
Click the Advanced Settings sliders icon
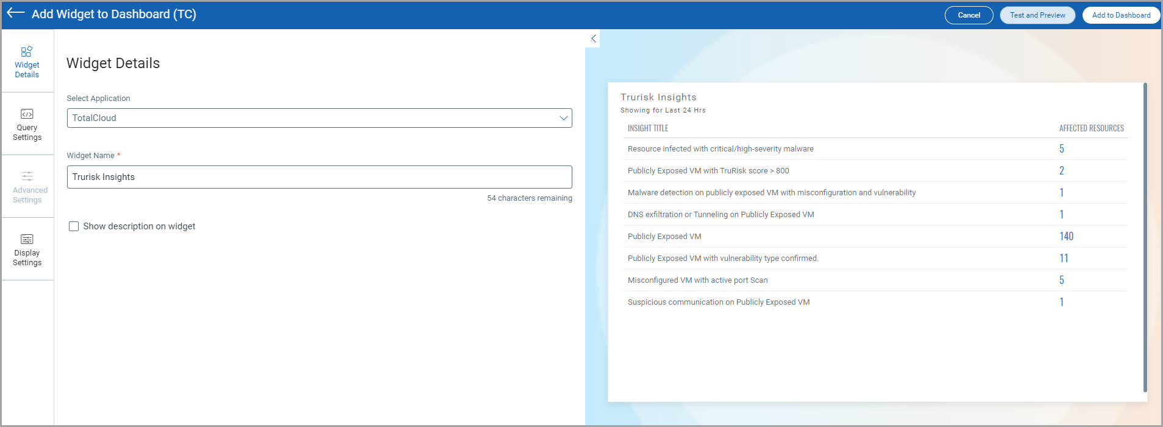point(27,176)
